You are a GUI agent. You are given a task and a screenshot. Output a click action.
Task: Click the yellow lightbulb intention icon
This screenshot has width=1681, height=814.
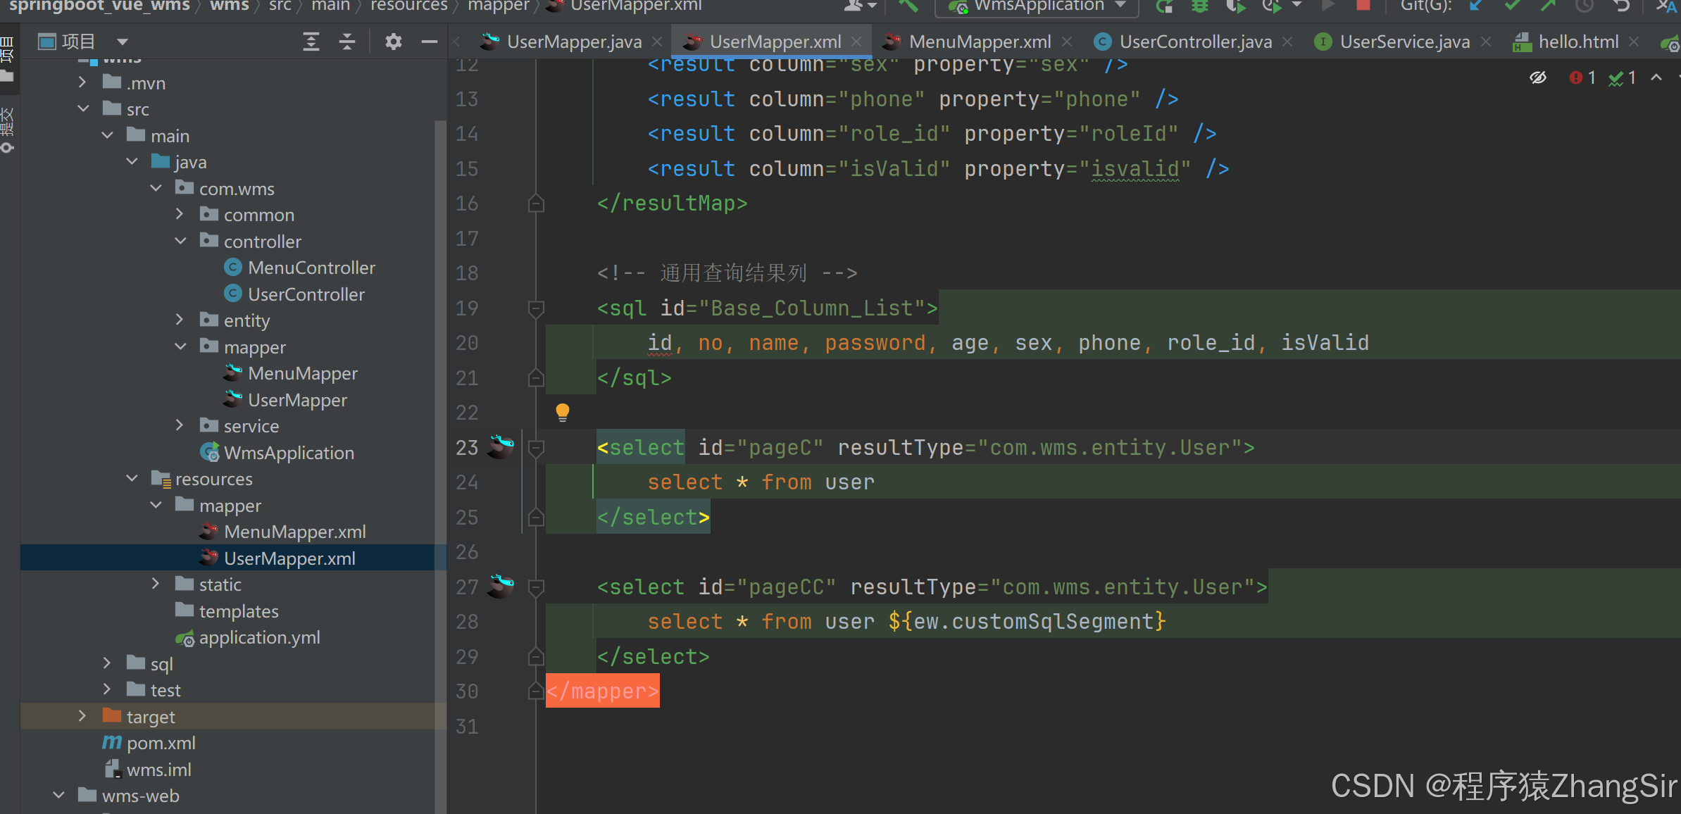coord(562,412)
